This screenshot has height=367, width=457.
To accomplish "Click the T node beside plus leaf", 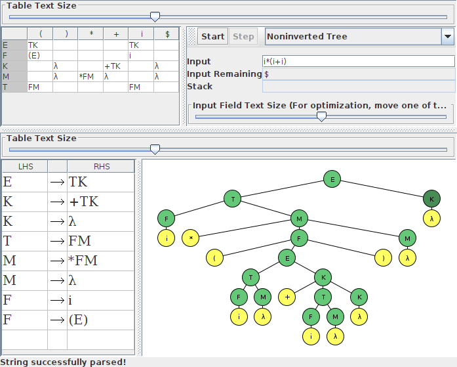I will [x=323, y=297].
